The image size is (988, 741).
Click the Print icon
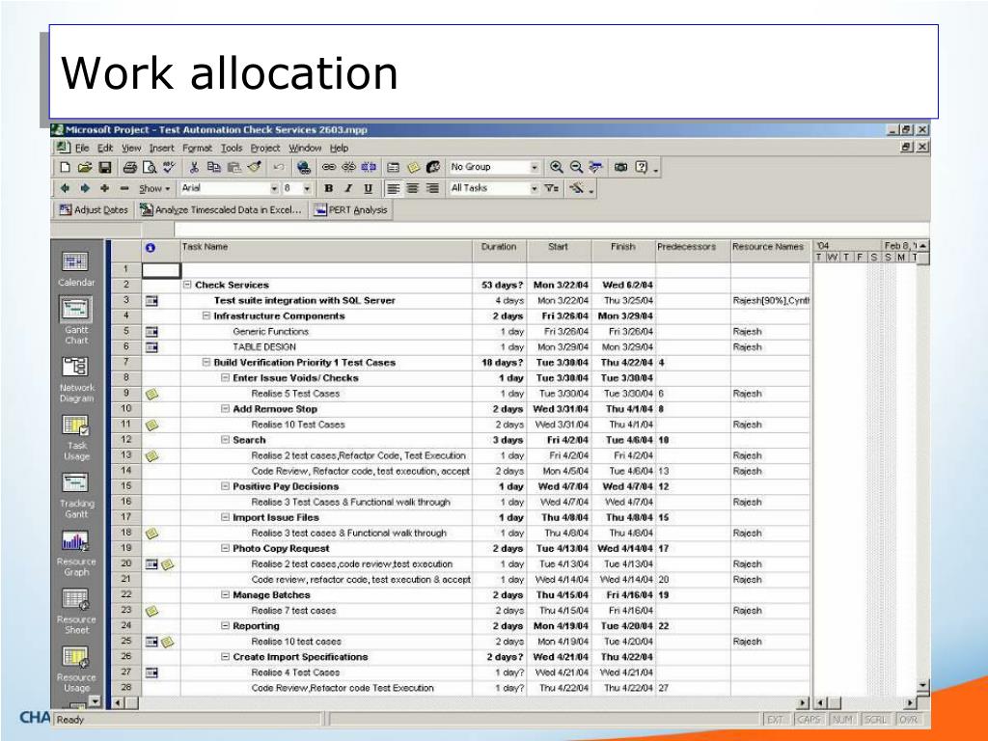(x=130, y=168)
